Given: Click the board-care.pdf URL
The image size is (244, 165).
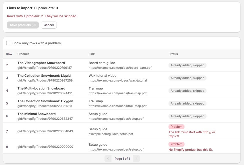Looking at the screenshot, I should pos(120,68).
